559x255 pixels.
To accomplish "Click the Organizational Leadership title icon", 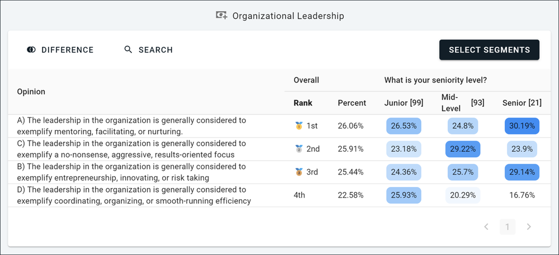I will point(222,16).
